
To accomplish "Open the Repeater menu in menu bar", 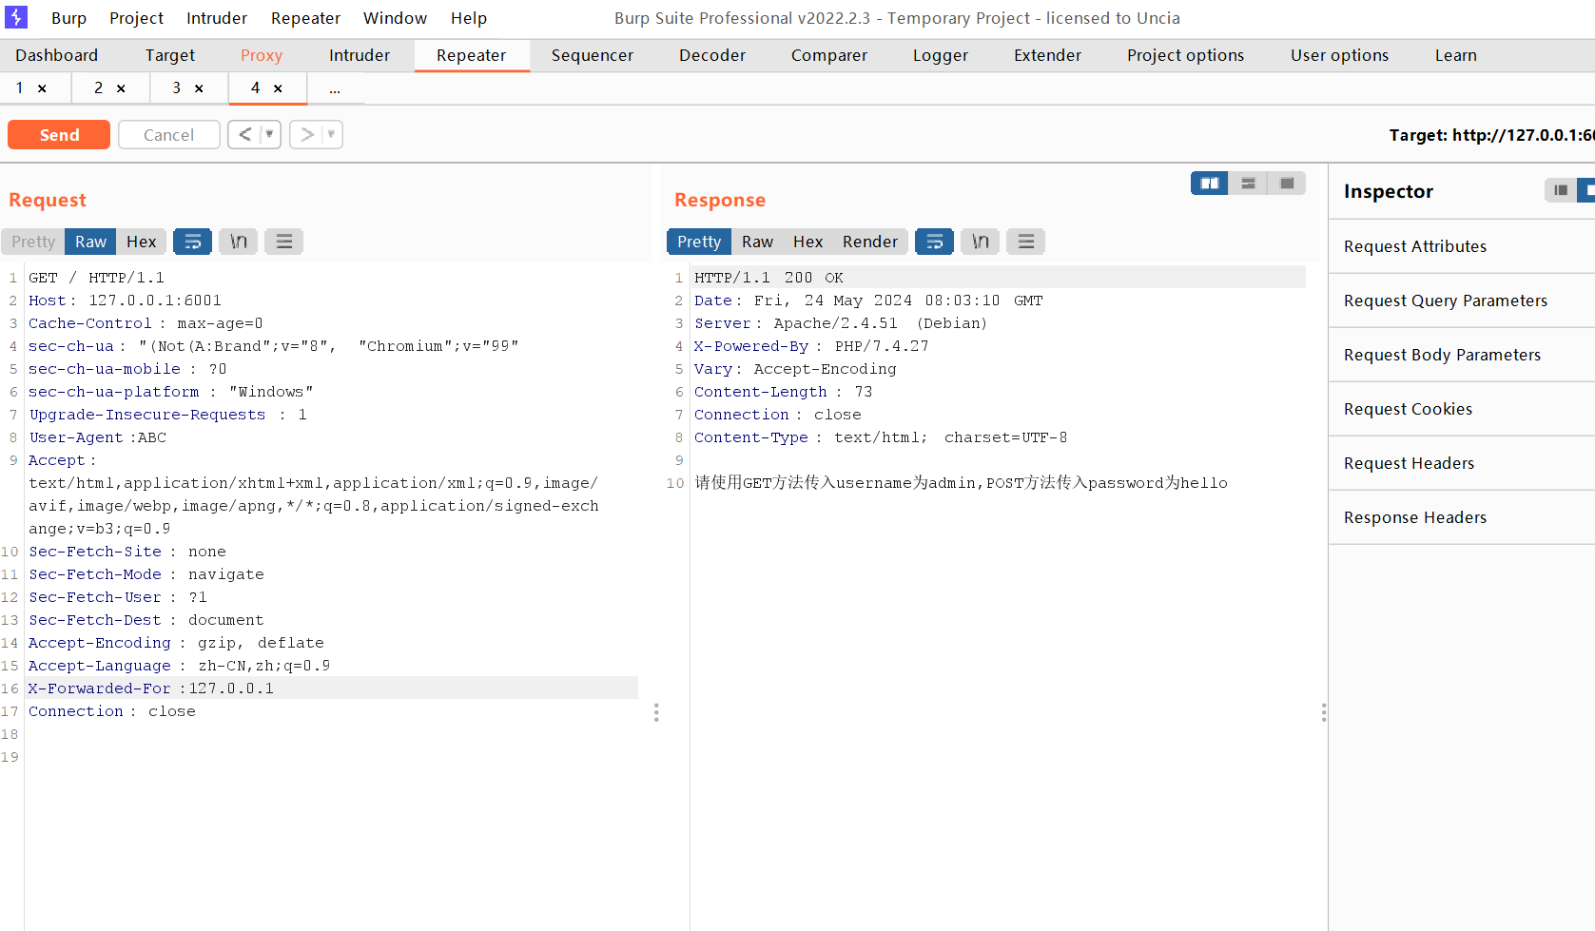I will (x=305, y=18).
